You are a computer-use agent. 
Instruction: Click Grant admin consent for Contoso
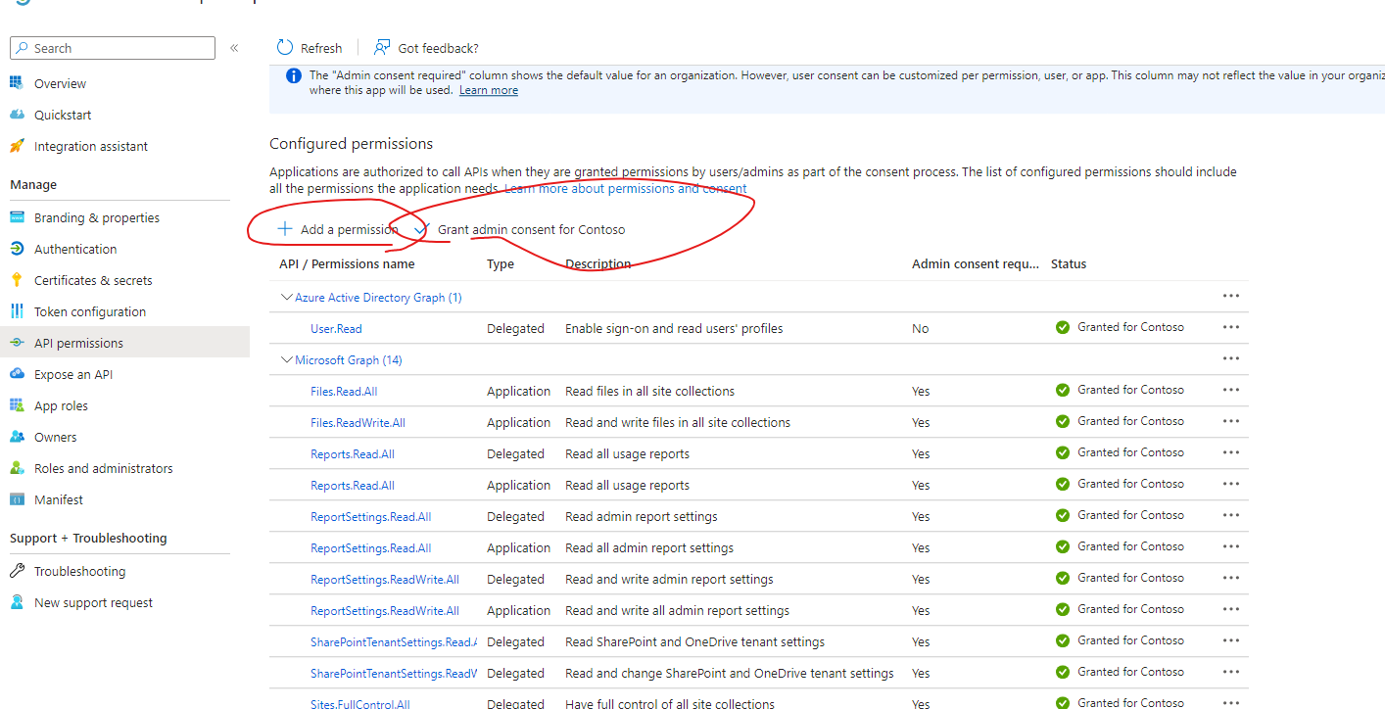pyautogui.click(x=534, y=228)
